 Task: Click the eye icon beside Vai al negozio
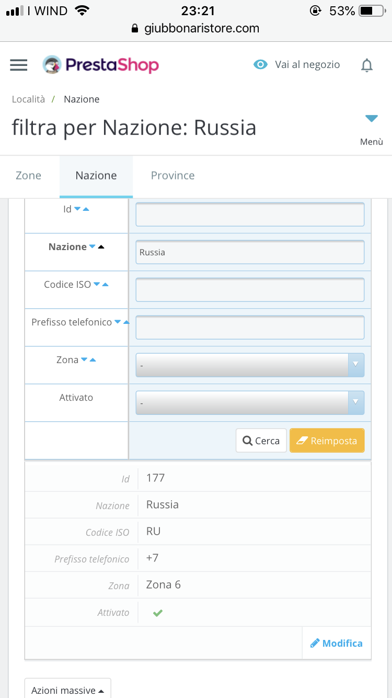260,64
